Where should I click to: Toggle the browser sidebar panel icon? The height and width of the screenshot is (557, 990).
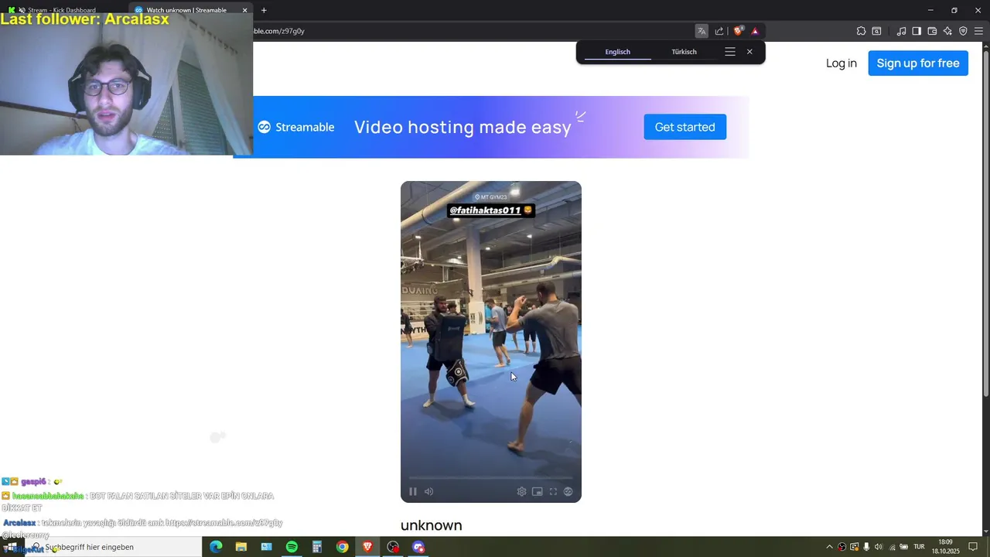917,31
